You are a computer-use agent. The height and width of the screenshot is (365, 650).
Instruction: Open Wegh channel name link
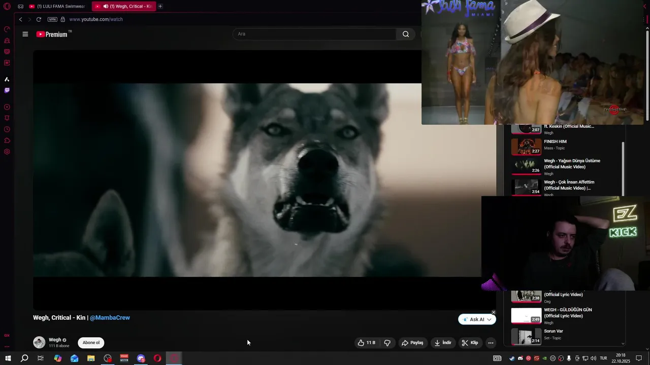pos(55,340)
